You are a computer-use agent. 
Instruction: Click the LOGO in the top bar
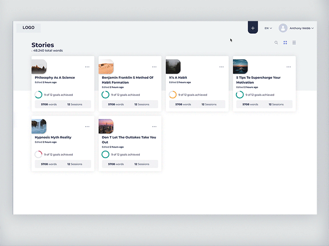[x=28, y=27]
